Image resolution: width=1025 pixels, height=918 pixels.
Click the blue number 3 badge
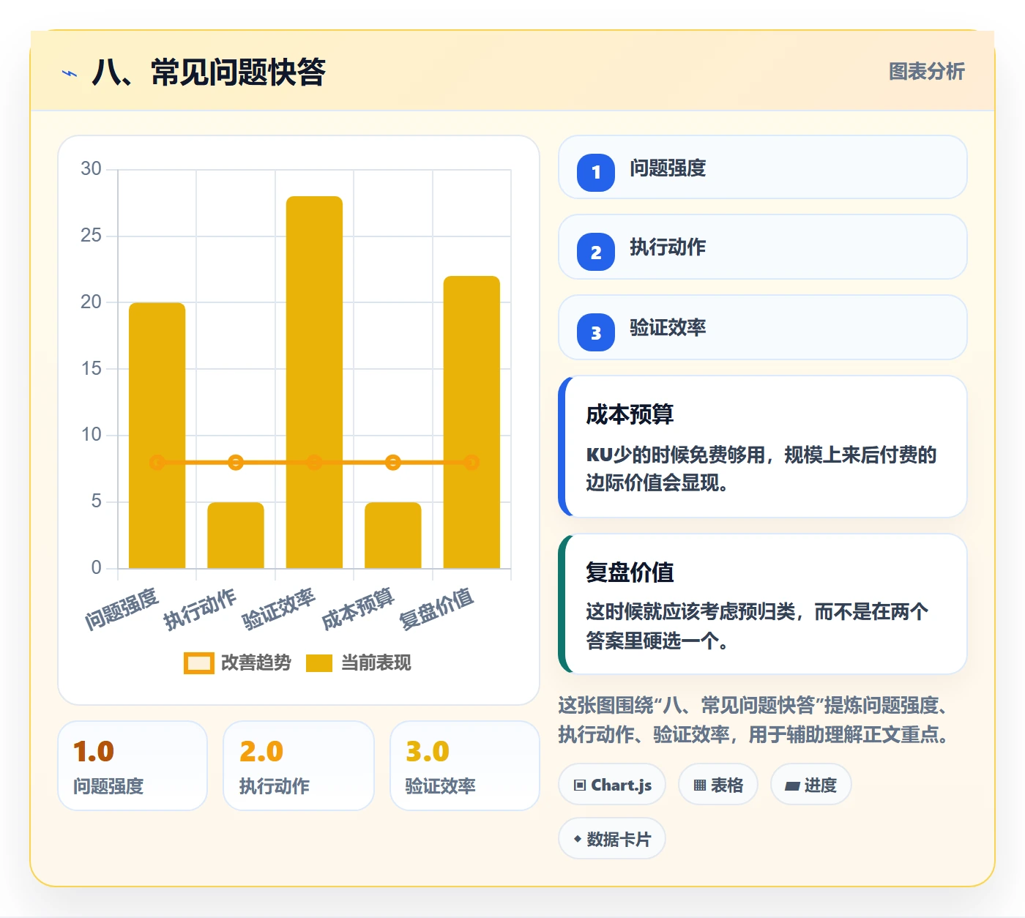(596, 332)
